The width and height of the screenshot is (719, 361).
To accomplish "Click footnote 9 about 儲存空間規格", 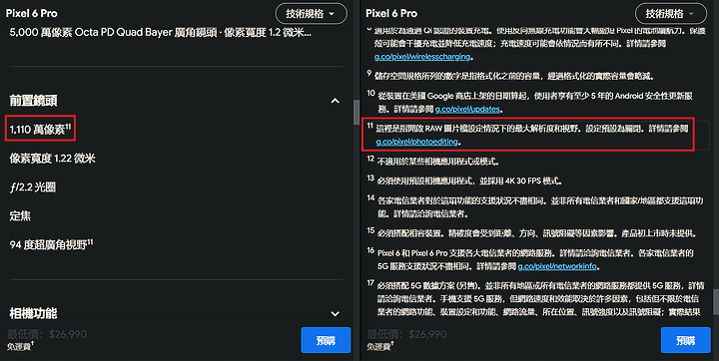I will [x=510, y=76].
